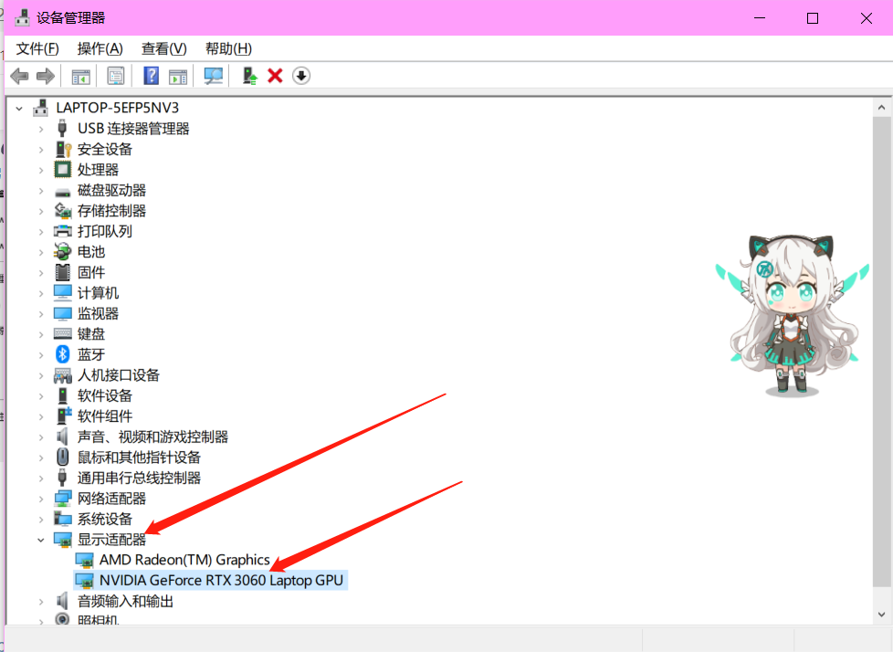893x652 pixels.
Task: Click the 音频输入和输出 speaker icon
Action: [x=63, y=601]
